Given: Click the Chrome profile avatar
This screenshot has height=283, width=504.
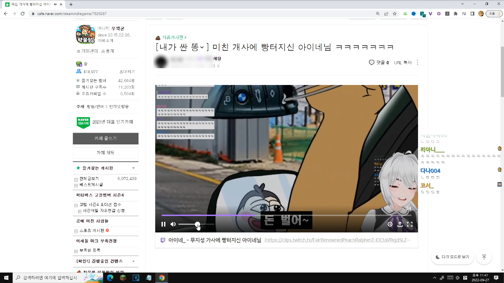Looking at the screenshot, I should 481,13.
